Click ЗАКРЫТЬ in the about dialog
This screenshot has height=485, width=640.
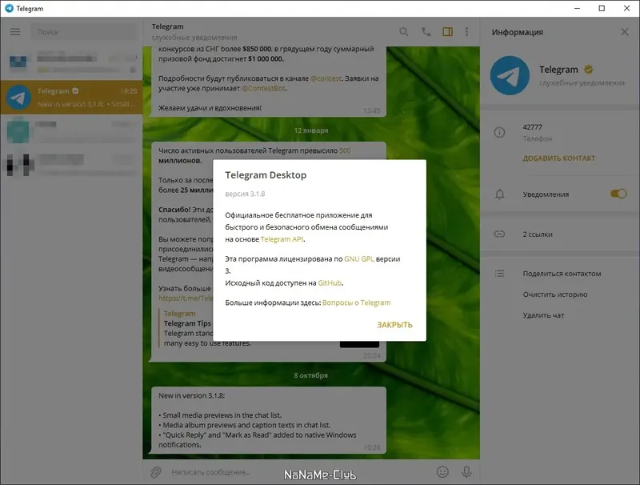click(x=394, y=325)
